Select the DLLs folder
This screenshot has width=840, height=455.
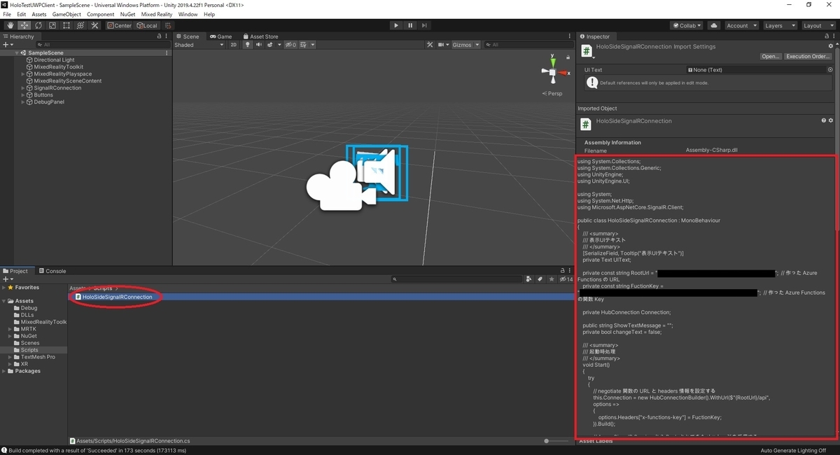coord(27,315)
